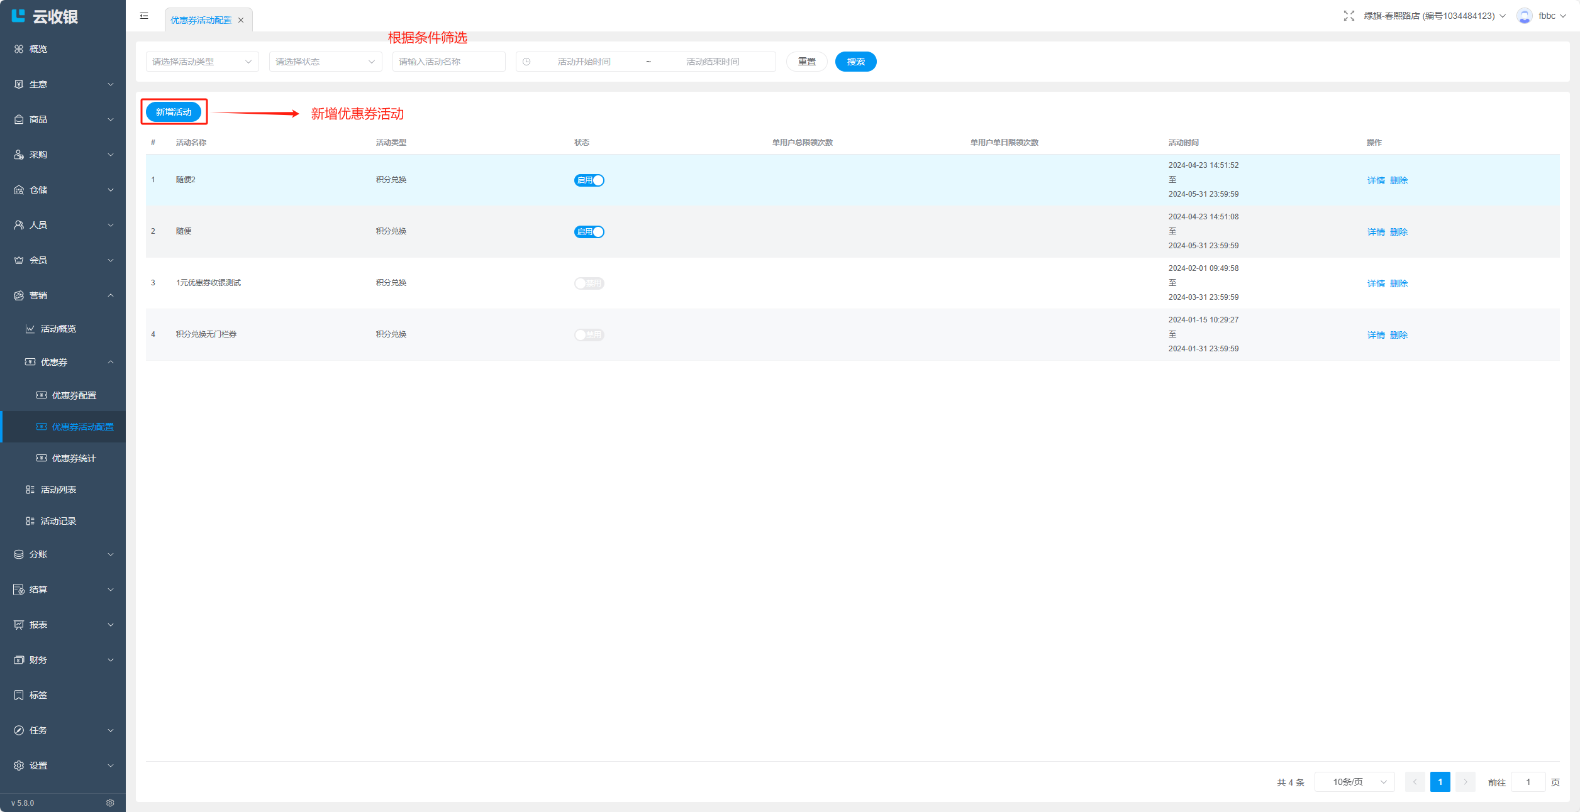The image size is (1580, 812).
Task: Turn off the 随便 activity switch
Action: point(589,232)
